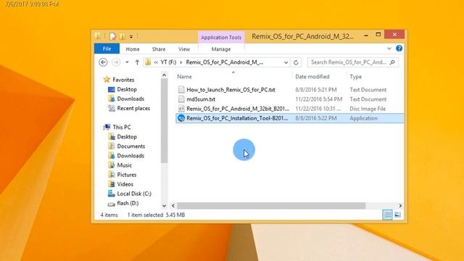Select the md5sum.txt file
The width and height of the screenshot is (464, 261).
pos(201,99)
